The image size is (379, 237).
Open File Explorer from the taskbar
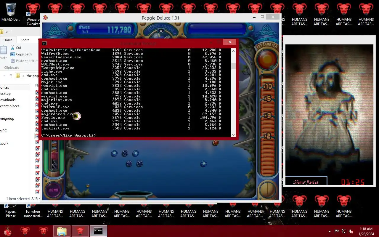tap(62, 231)
